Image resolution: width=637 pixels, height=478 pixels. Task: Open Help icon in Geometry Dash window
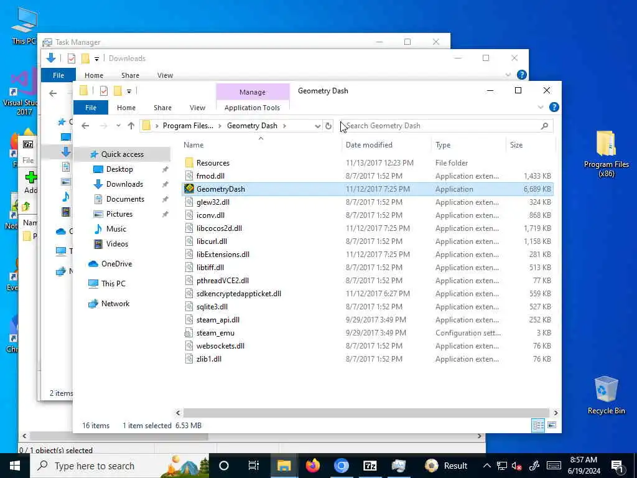pyautogui.click(x=554, y=107)
